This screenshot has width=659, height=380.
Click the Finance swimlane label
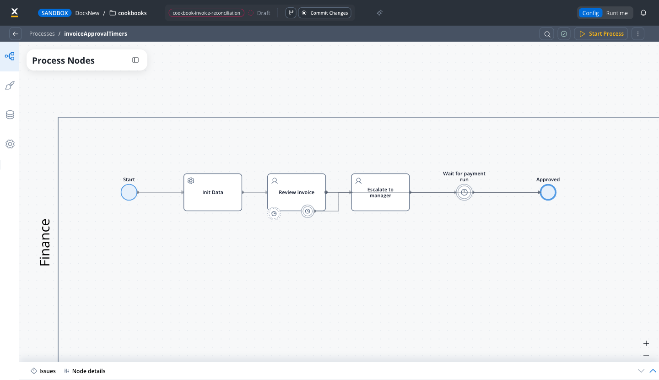point(45,243)
